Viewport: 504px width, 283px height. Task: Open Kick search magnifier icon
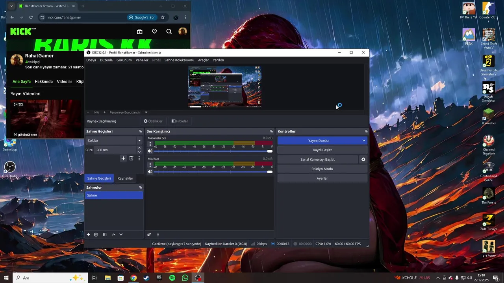(x=169, y=31)
